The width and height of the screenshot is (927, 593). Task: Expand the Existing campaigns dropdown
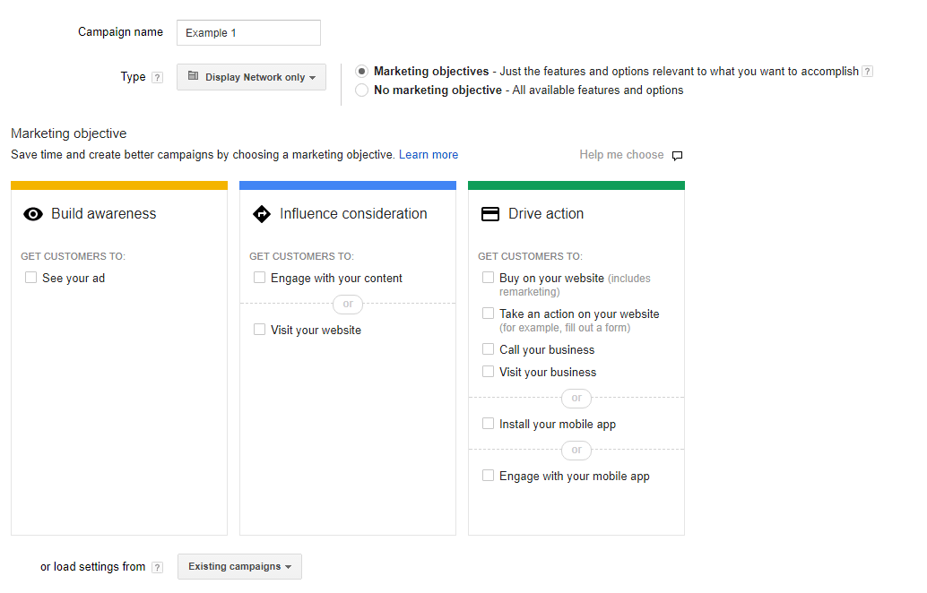239,566
